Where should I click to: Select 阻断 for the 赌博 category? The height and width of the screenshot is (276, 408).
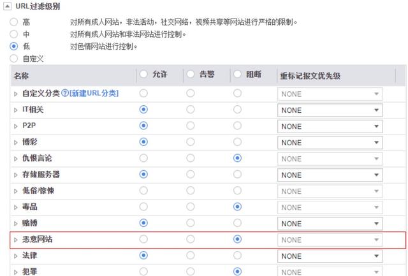click(x=237, y=223)
